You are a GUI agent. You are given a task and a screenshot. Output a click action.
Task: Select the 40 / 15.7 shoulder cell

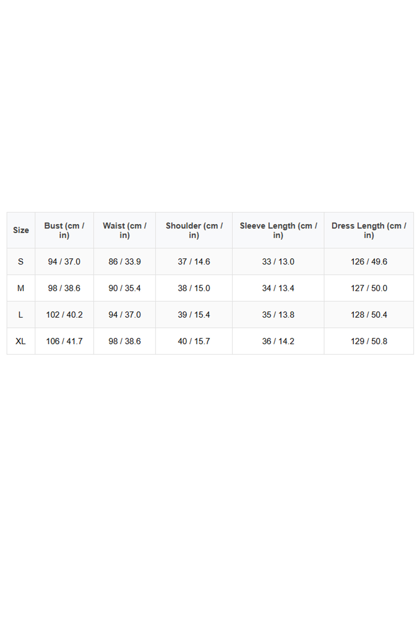(x=194, y=342)
